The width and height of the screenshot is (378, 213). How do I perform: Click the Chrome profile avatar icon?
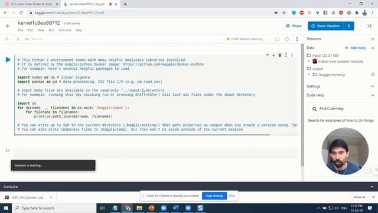[x=364, y=12]
